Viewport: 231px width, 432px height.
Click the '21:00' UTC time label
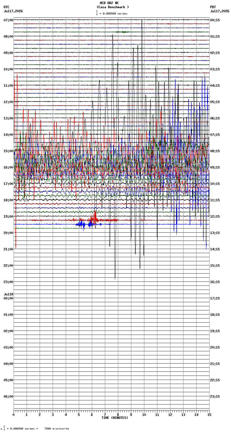click(8, 249)
